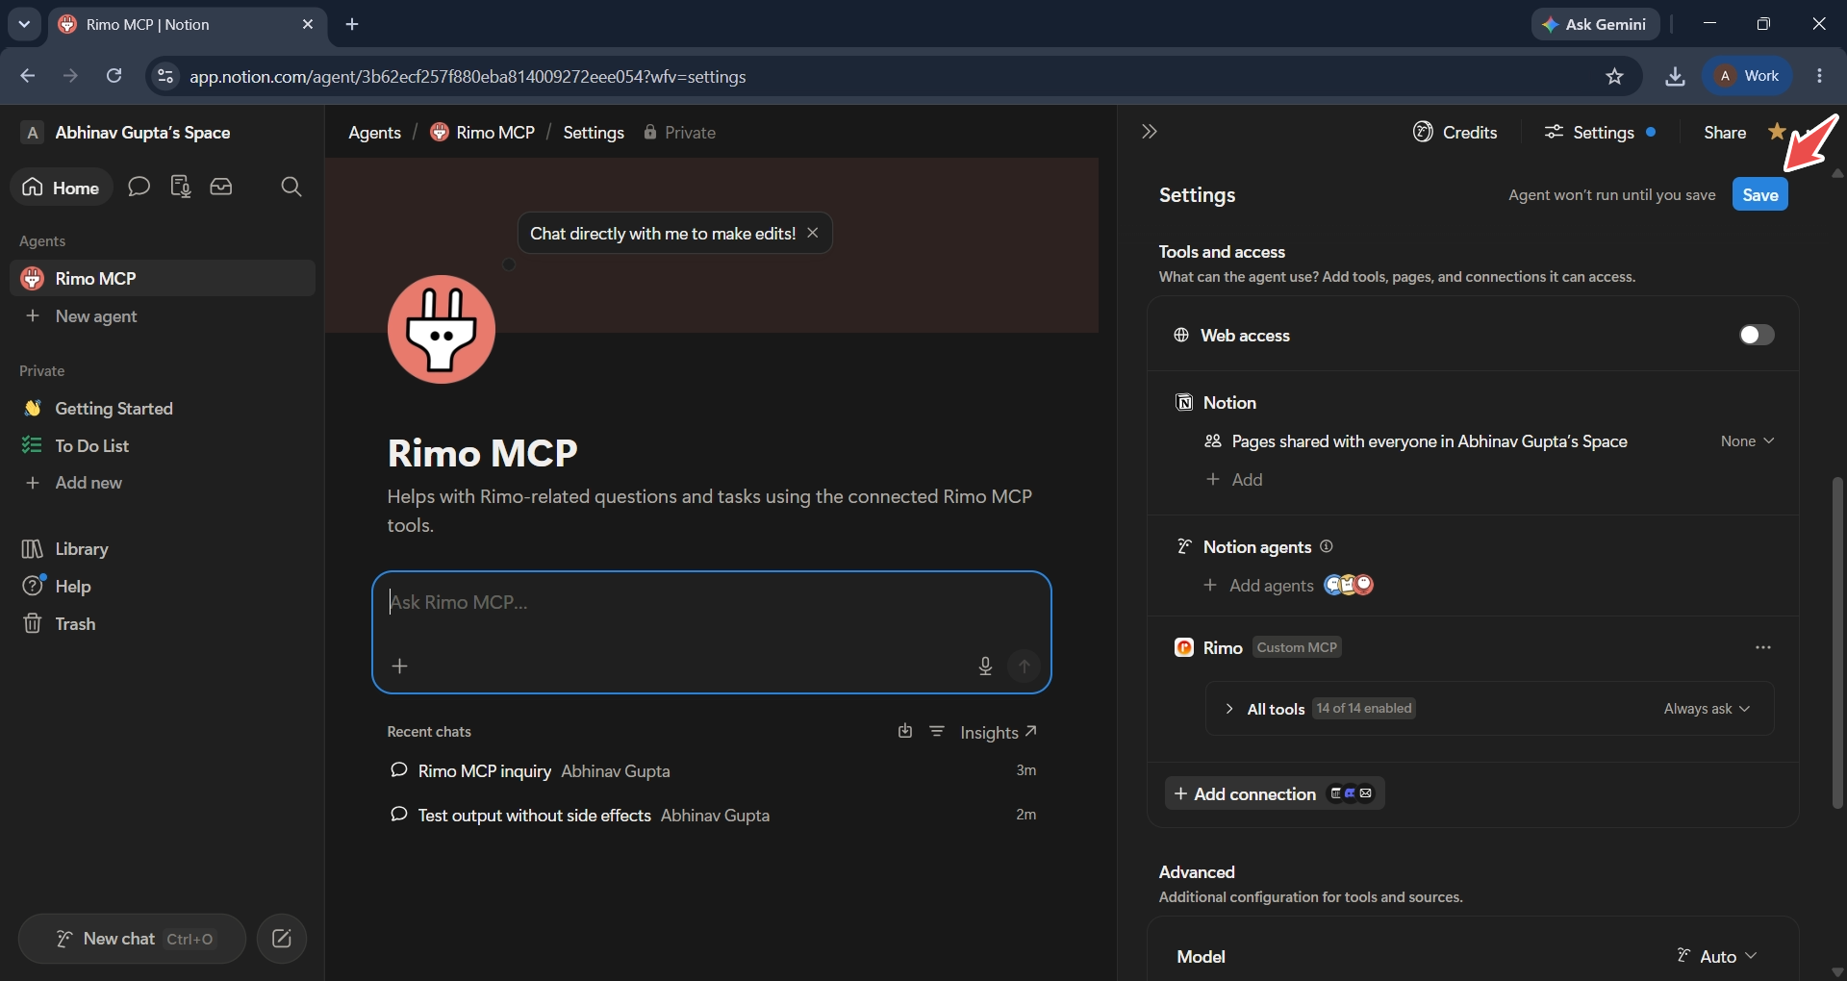Viewport: 1847px width, 981px height.
Task: Click the microphone icon in chat box
Action: (985, 666)
